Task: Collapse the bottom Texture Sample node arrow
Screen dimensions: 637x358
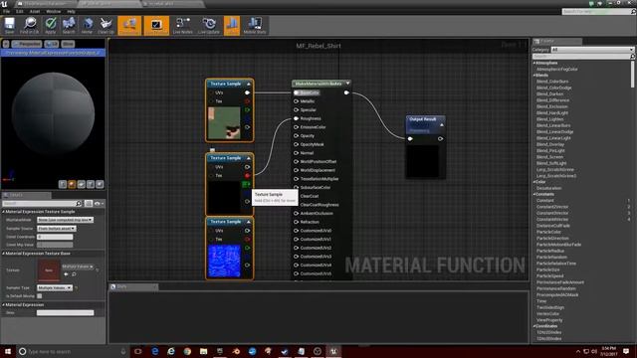Action: pyautogui.click(x=249, y=222)
